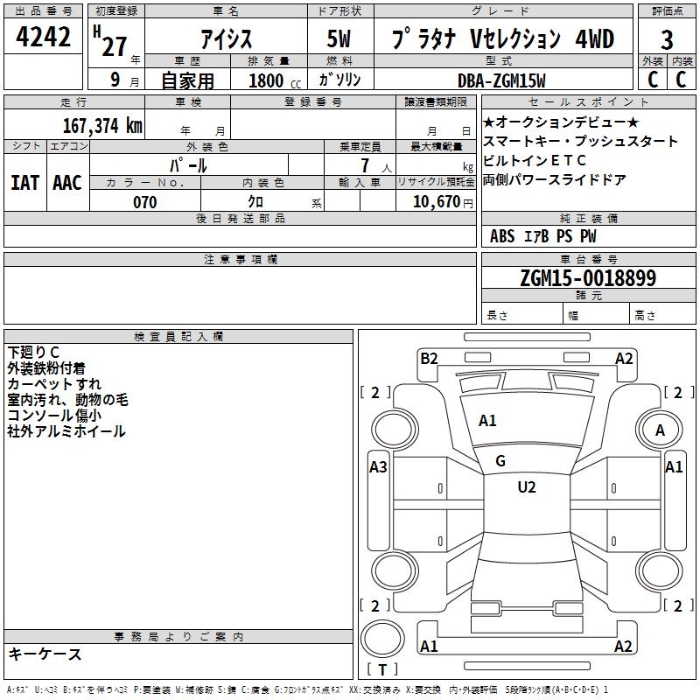Click lot number 4242
This screenshot has height=700, width=700.
pyautogui.click(x=43, y=37)
